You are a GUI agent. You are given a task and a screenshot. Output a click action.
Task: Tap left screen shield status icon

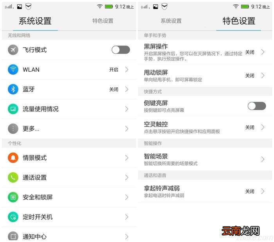[28, 7]
